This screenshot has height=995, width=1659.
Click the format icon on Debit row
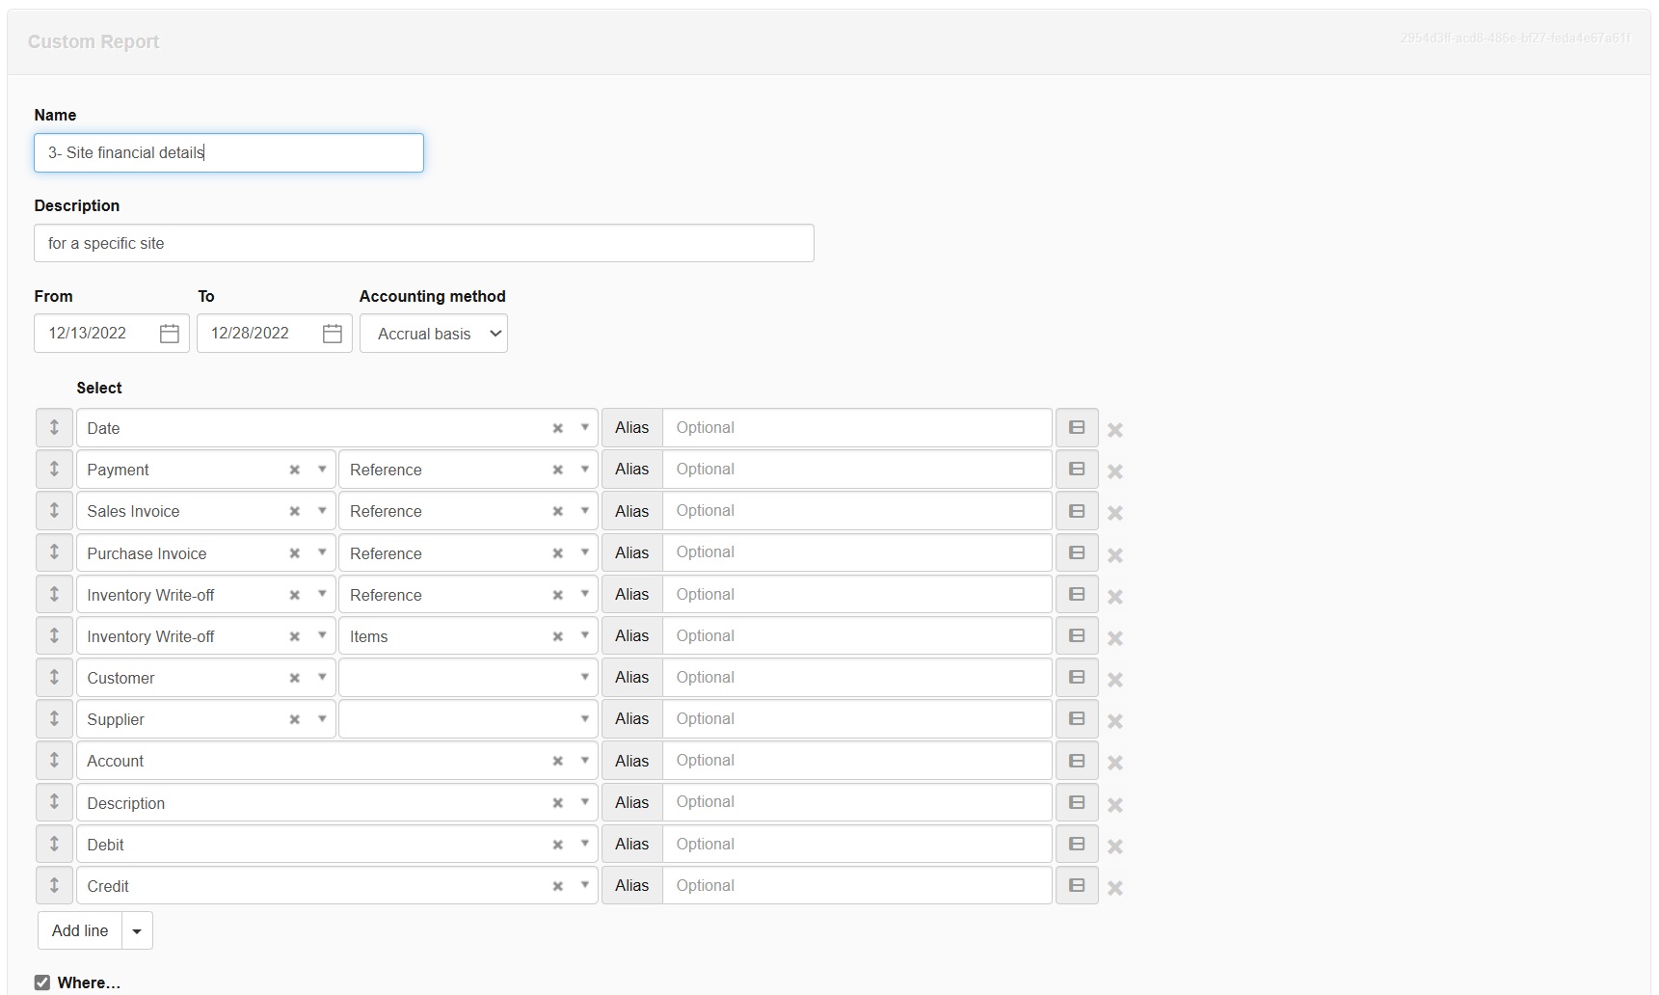1077,845
